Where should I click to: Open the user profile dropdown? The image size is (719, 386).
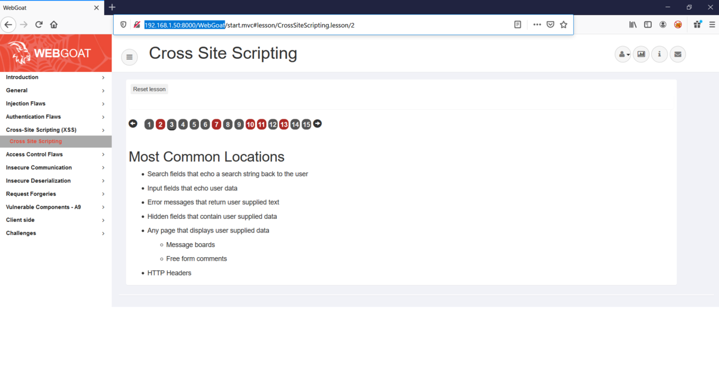pos(623,54)
